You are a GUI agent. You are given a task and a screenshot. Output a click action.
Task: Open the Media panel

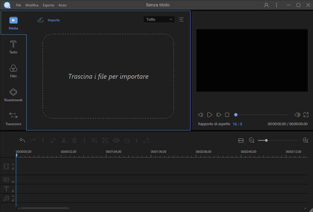(x=13, y=23)
